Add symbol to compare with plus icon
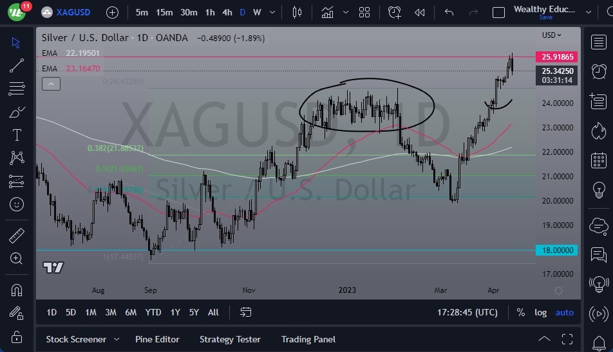Screen dimensions: 613x352 click(x=112, y=12)
